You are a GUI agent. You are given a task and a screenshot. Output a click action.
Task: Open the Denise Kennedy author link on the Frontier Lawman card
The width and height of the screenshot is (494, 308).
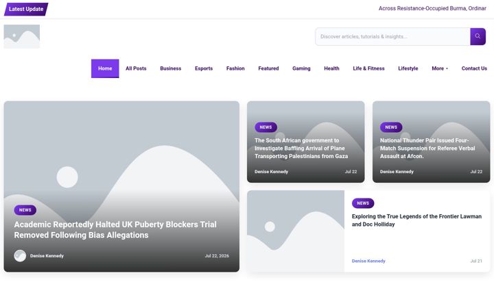[368, 261]
